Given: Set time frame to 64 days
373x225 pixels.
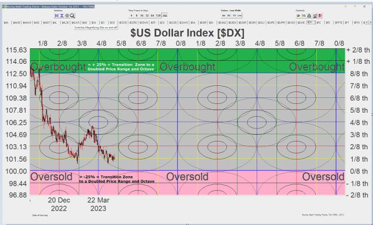Looking at the screenshot, I should (152, 16).
